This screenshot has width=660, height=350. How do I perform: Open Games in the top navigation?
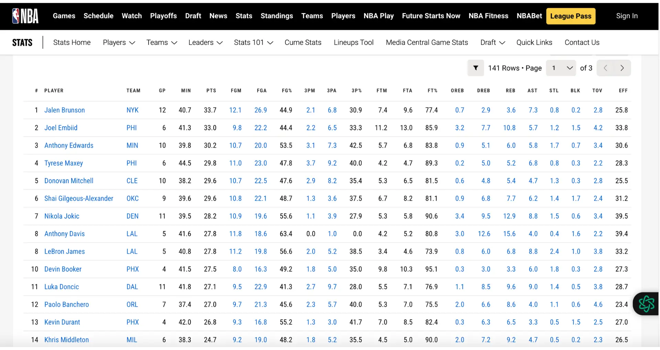pos(64,16)
